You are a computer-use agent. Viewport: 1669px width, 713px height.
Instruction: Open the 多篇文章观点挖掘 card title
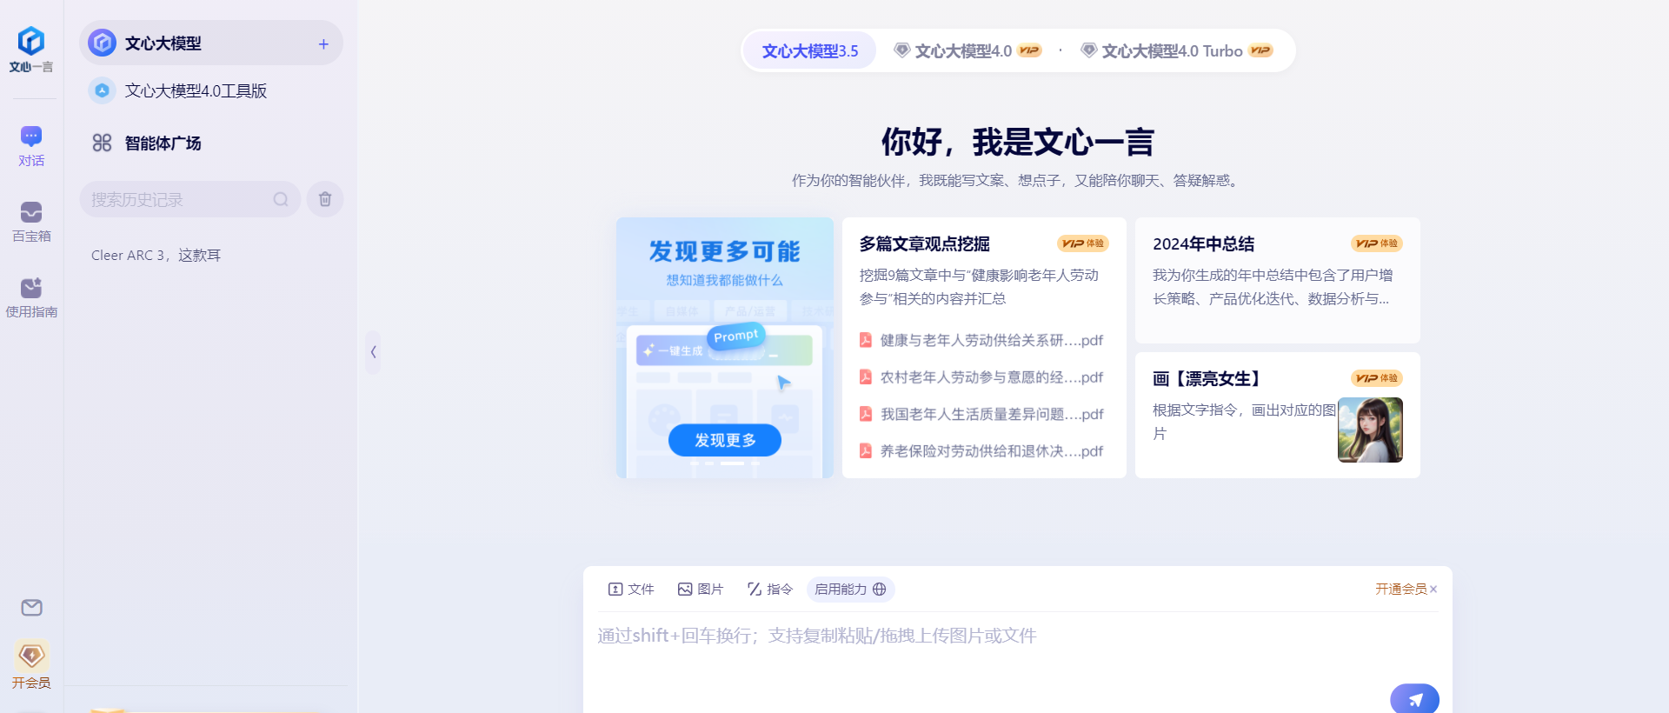pos(925,243)
